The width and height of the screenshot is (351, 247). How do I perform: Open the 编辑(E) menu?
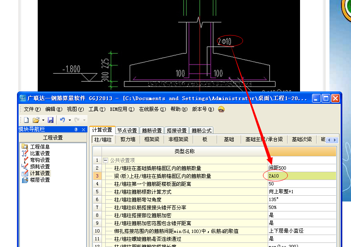54,109
